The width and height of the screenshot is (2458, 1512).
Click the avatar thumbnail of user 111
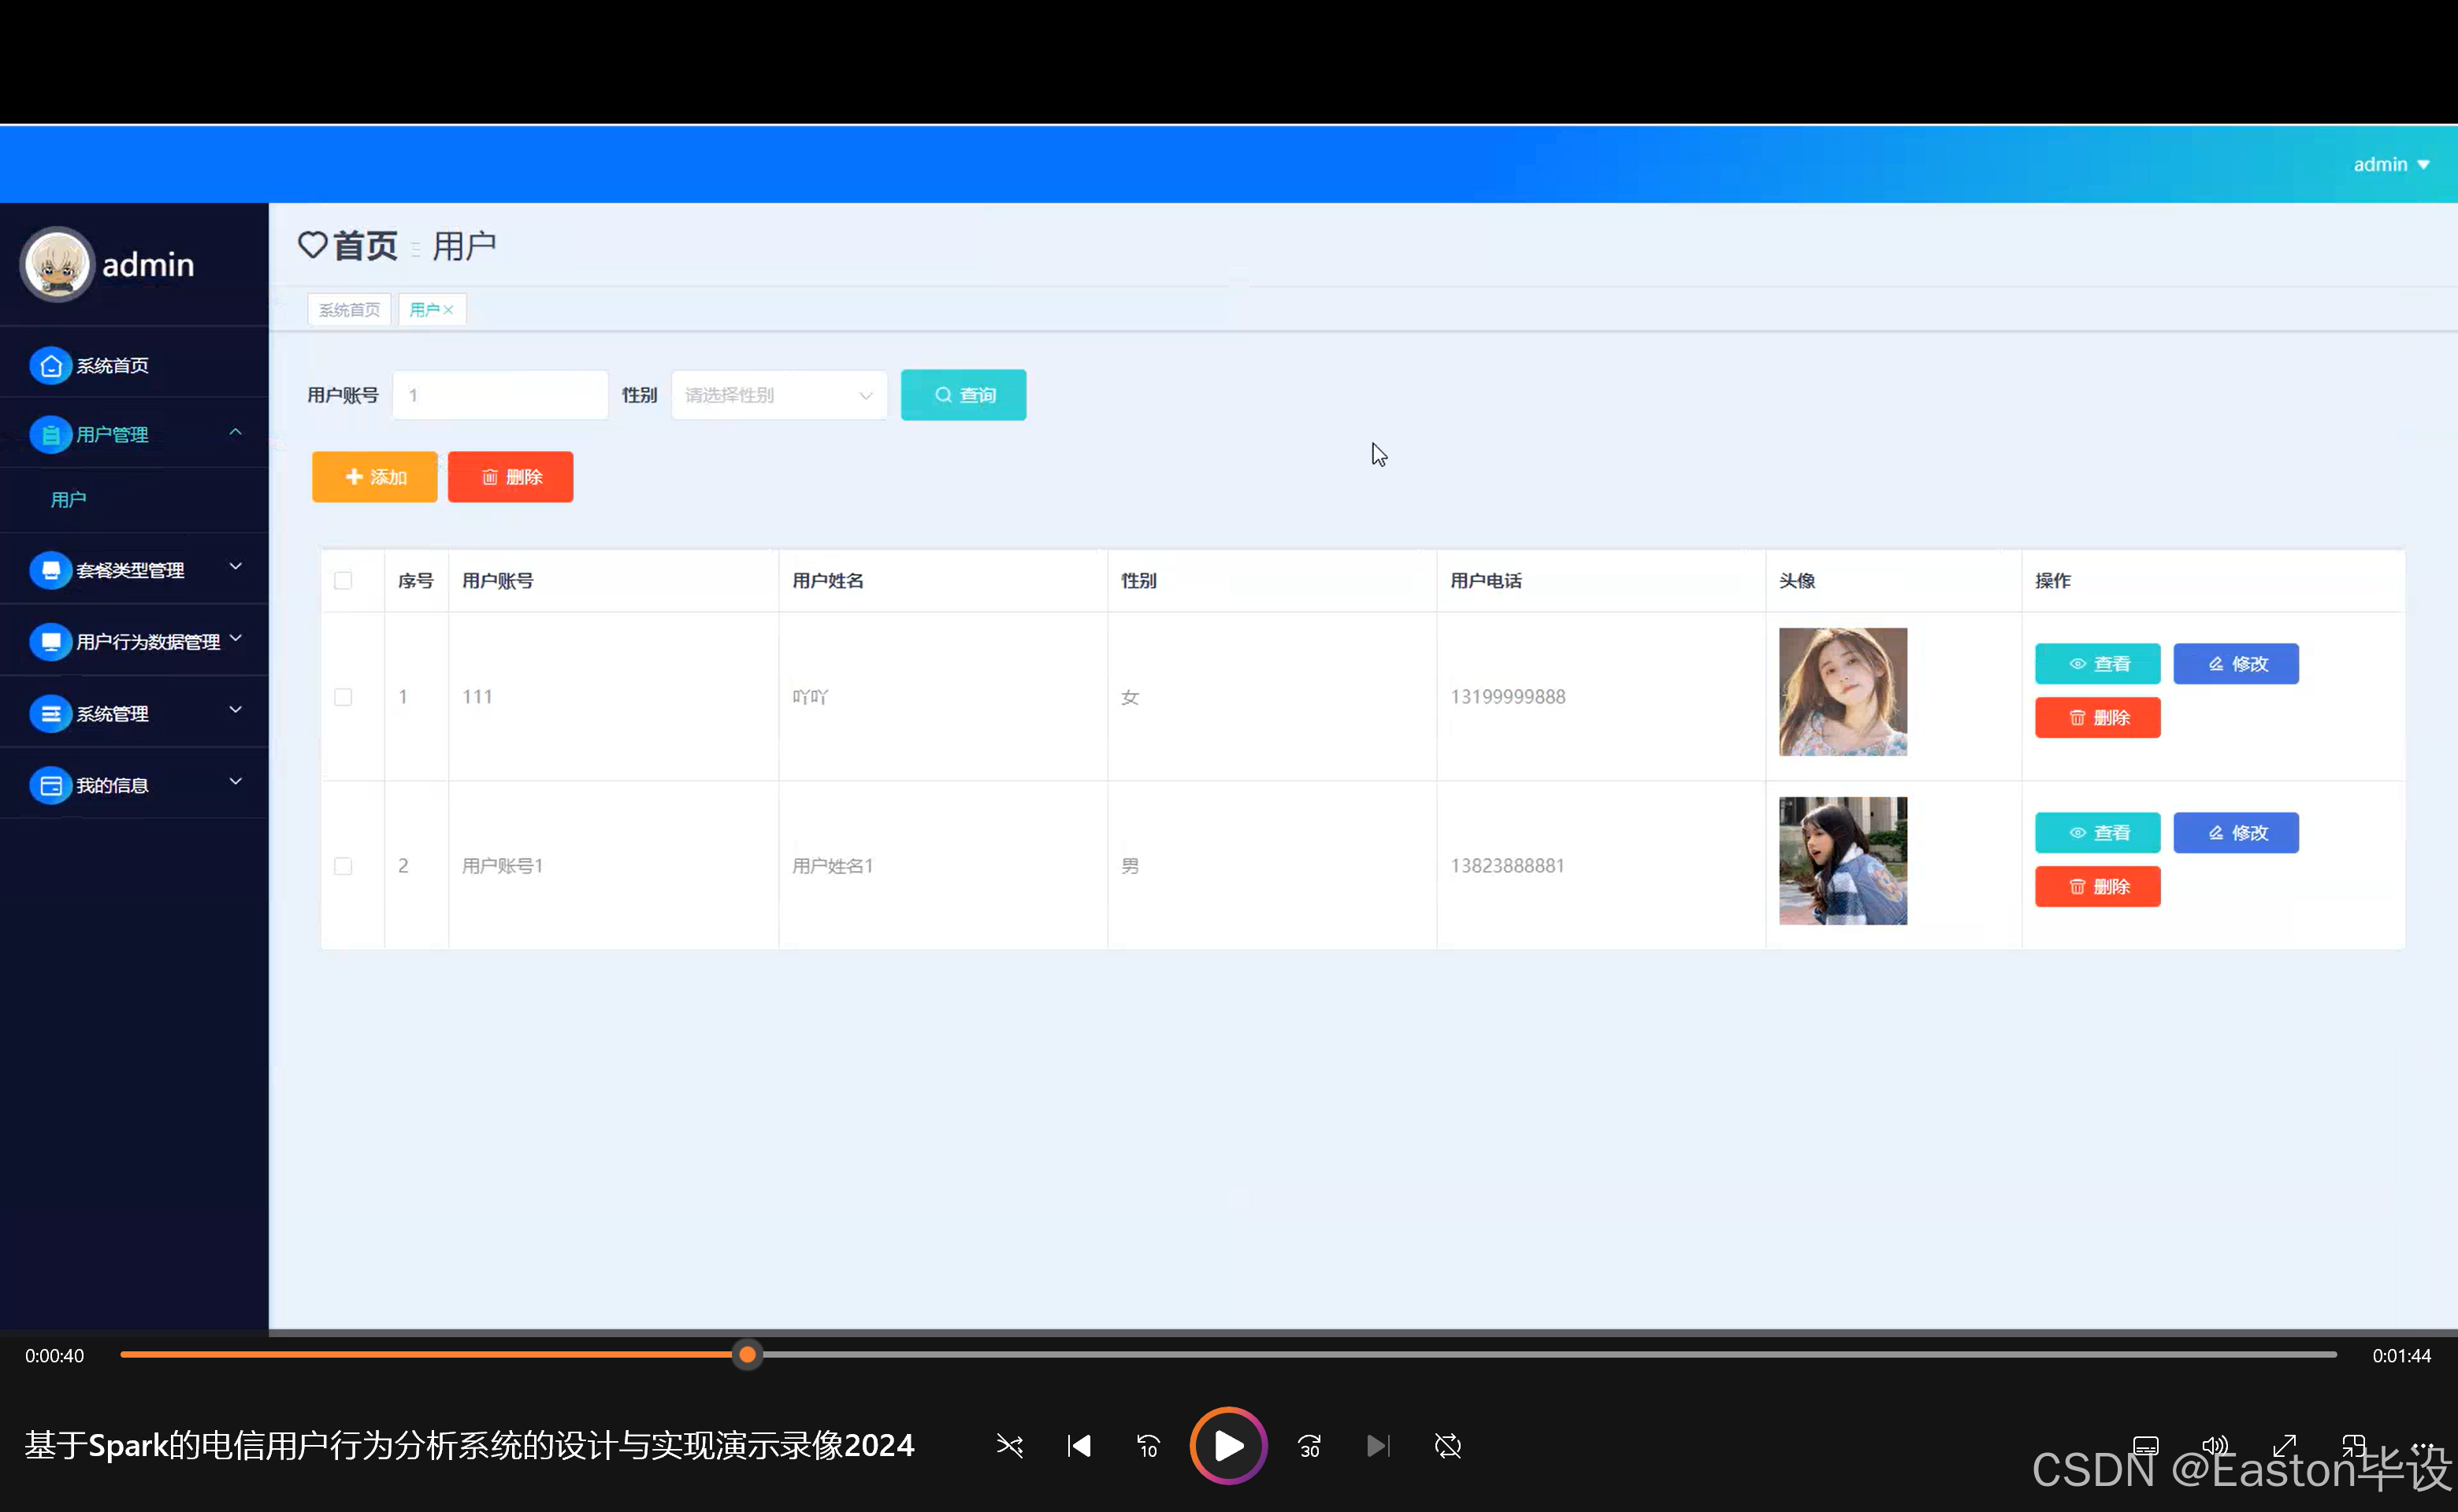click(x=1843, y=692)
